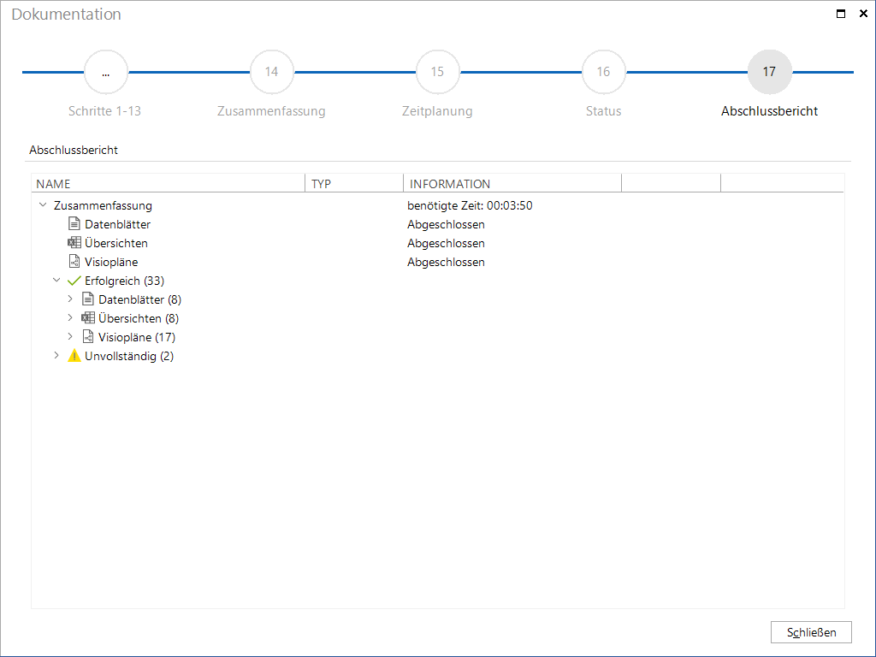
Task: Click the document icon beside Datenblätter (8)
Action: click(88, 299)
